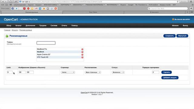194x109 pixels.
Task: Click the Порядок сортировки input field
Action: click(156, 72)
